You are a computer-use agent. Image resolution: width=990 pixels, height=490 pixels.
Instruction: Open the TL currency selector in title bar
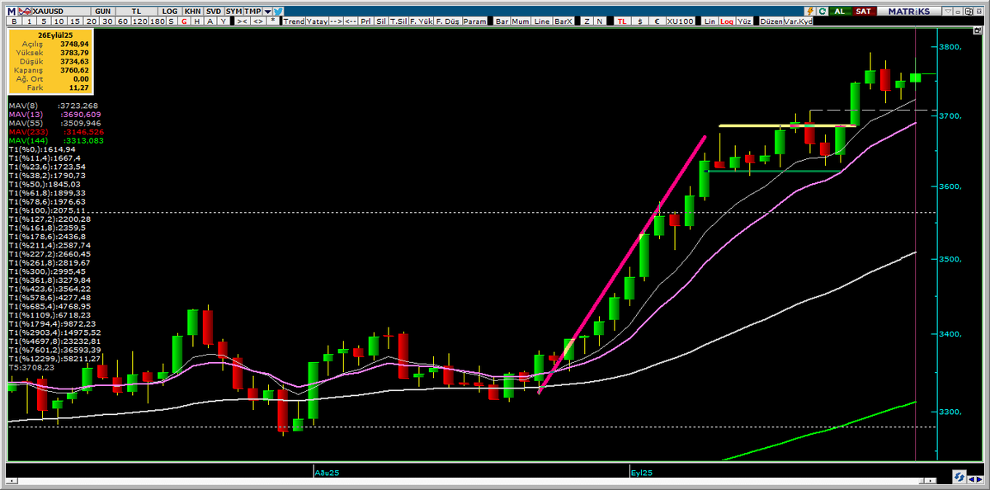pos(136,12)
